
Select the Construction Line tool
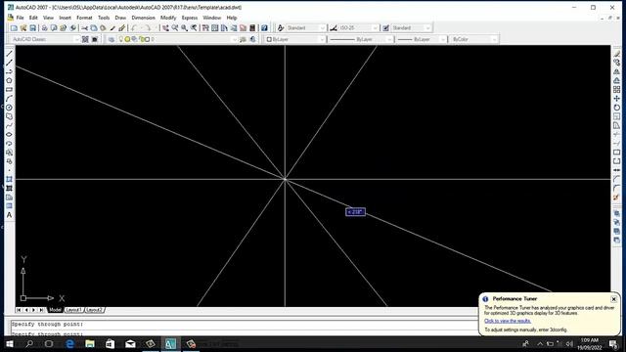[x=9, y=63]
